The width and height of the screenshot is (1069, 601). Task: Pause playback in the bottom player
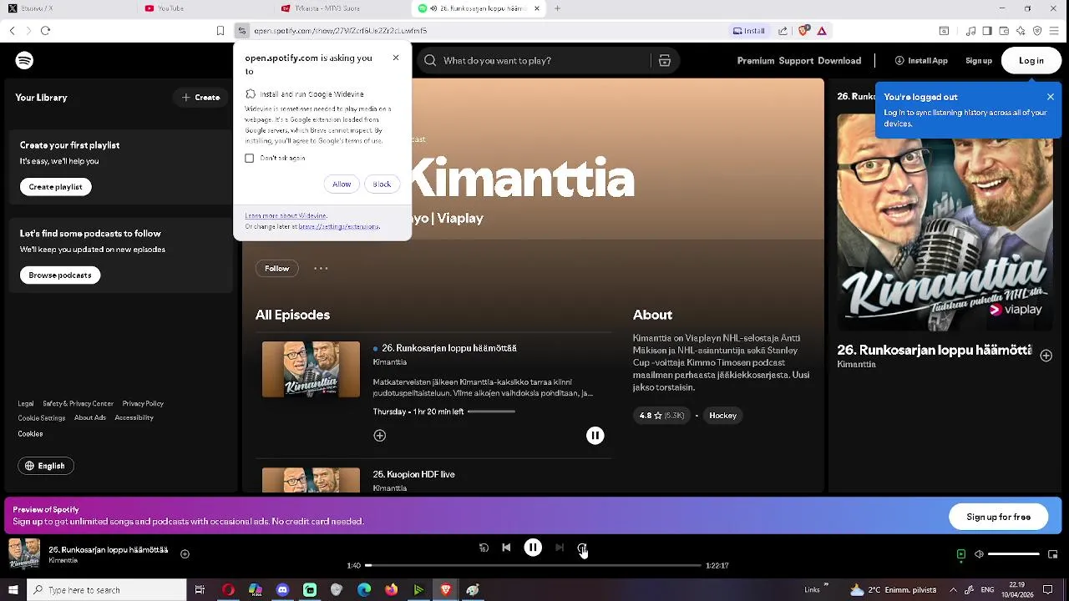tap(533, 548)
